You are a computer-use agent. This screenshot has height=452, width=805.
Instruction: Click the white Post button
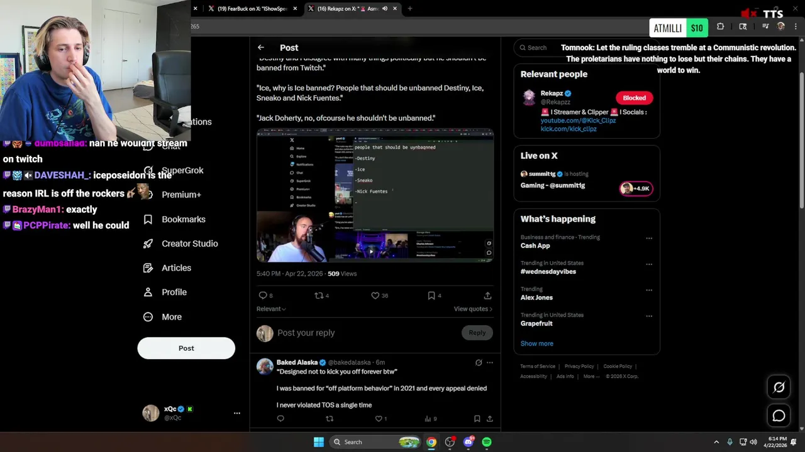pos(186,348)
